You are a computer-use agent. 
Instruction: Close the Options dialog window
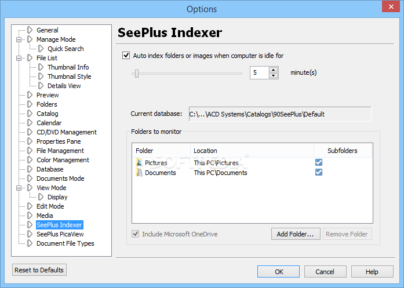391,6
